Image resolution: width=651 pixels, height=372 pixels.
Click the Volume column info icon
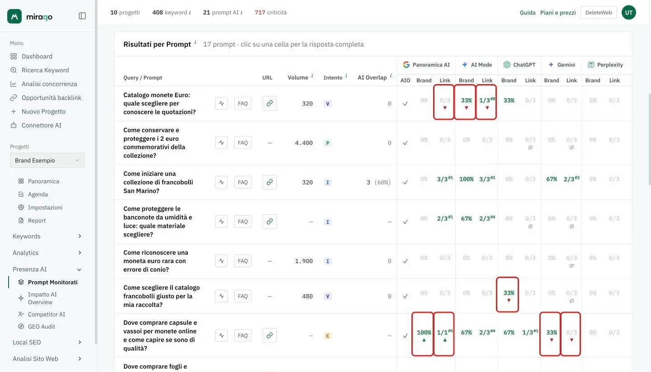[x=312, y=76]
